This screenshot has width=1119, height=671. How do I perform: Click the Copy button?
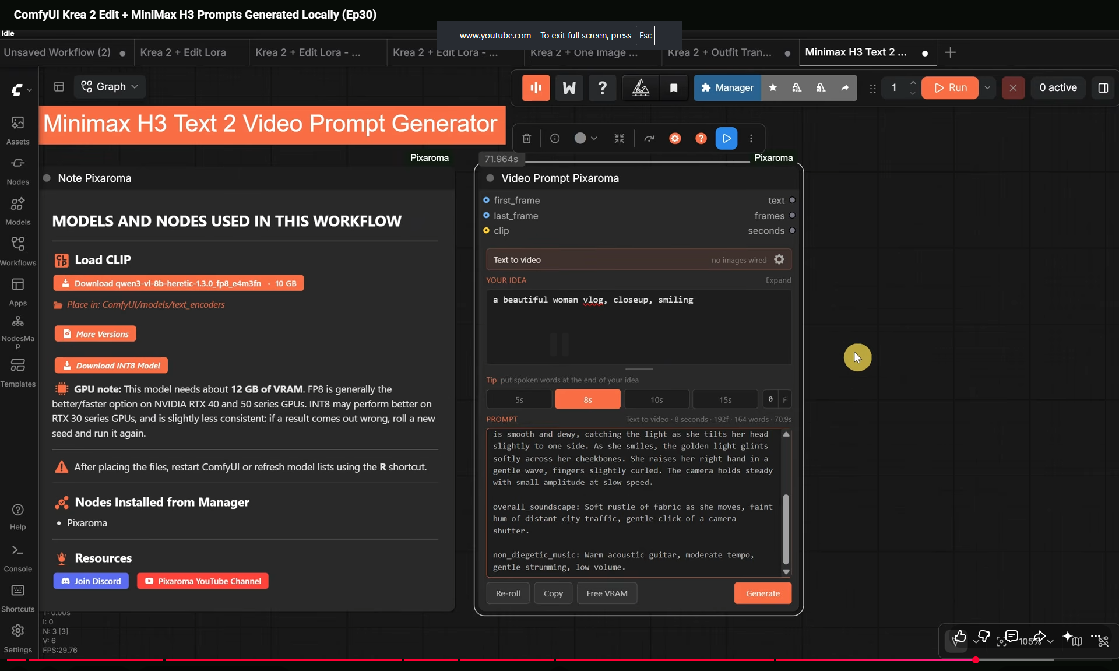[x=553, y=593]
